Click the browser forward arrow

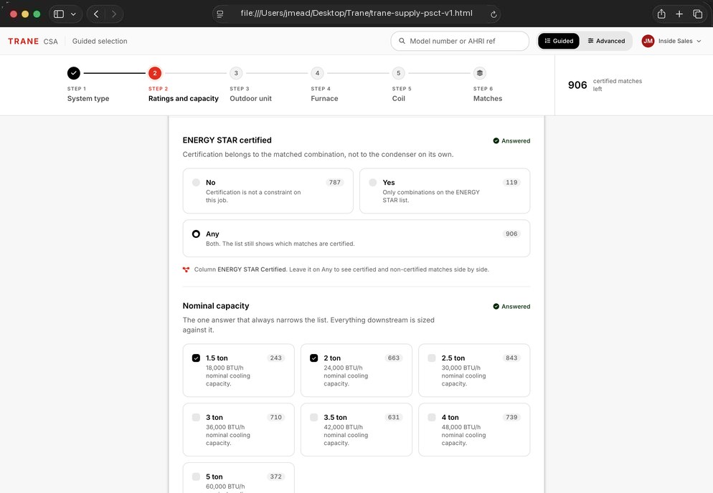click(x=113, y=14)
